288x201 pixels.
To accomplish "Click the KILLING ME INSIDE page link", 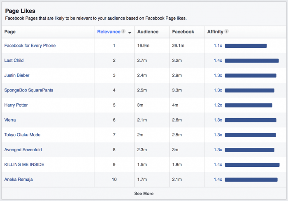I will point(24,164).
